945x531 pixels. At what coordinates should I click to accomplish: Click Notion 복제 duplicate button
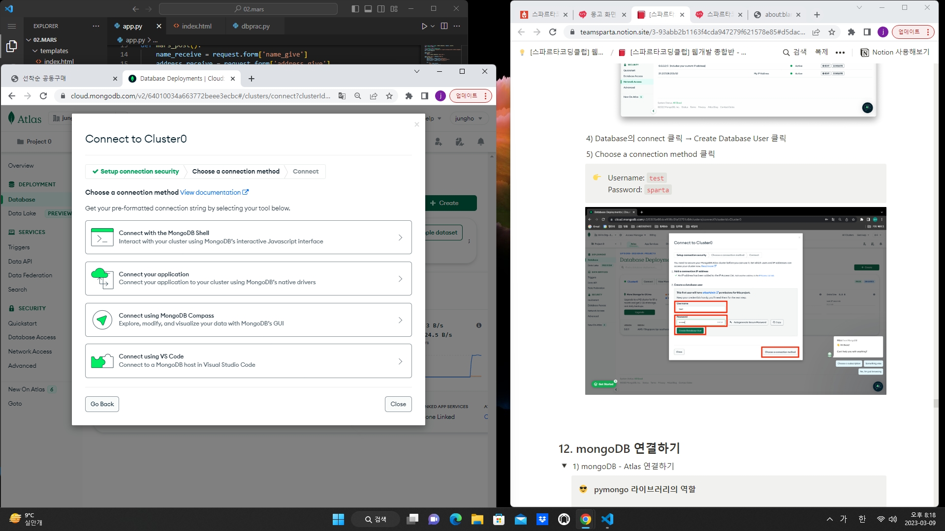click(821, 52)
